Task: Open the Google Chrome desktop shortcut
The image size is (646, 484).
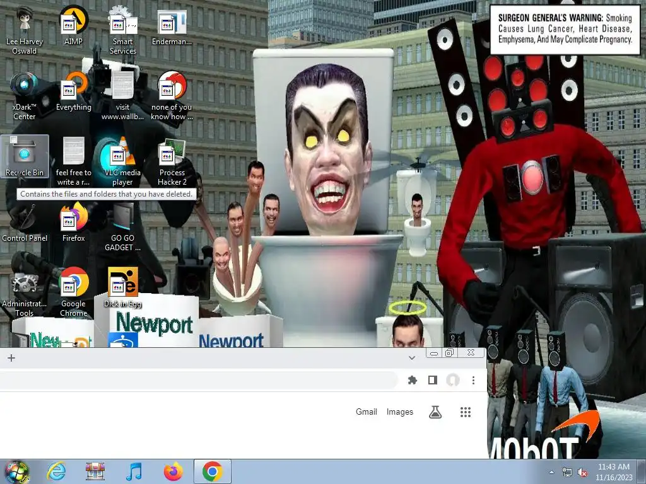Action: [73, 292]
